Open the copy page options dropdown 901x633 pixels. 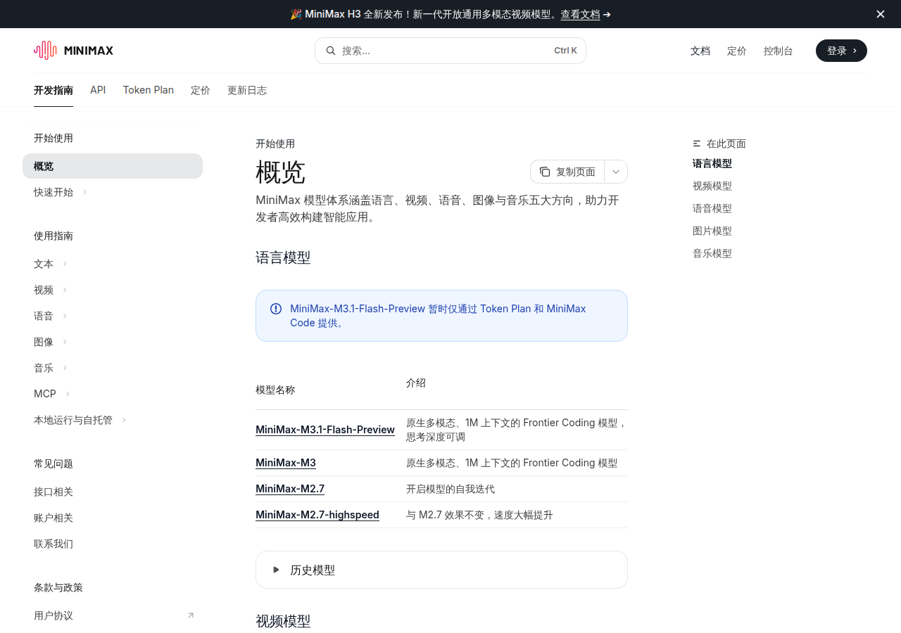(616, 172)
